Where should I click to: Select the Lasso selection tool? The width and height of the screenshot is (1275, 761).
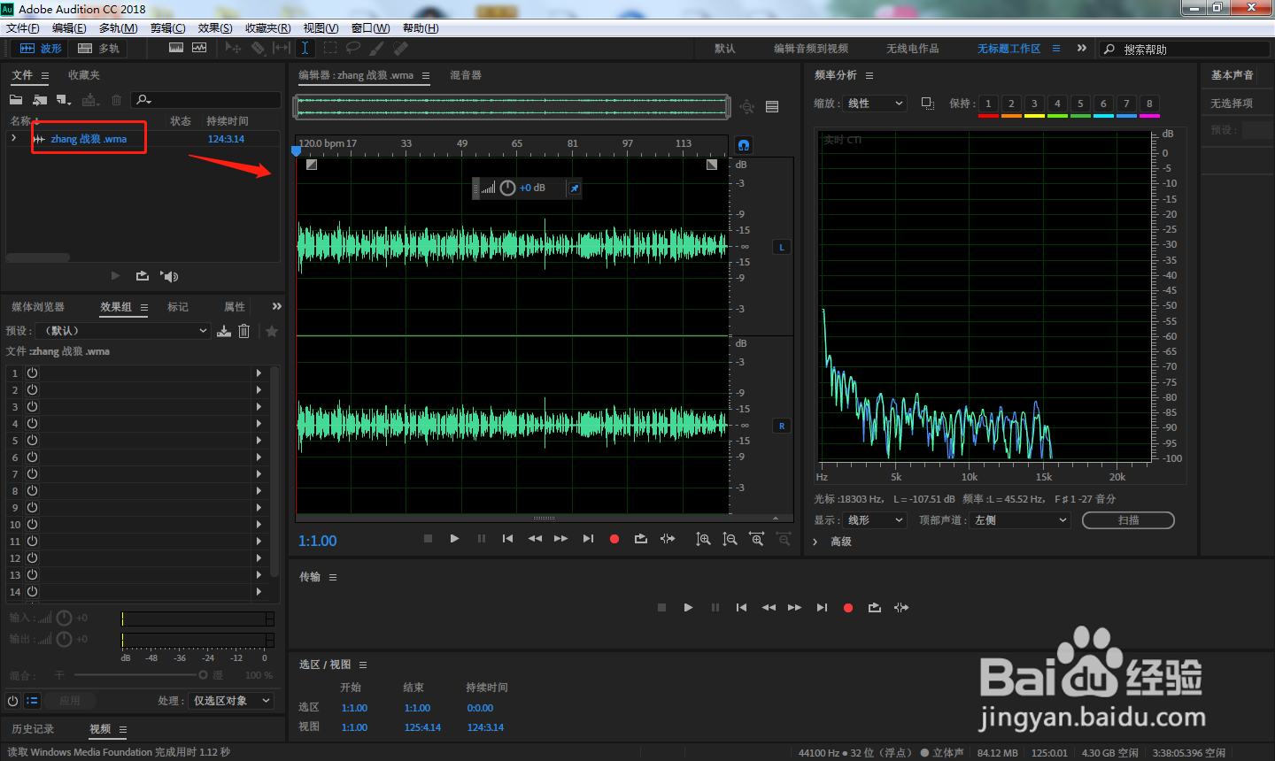(x=353, y=48)
